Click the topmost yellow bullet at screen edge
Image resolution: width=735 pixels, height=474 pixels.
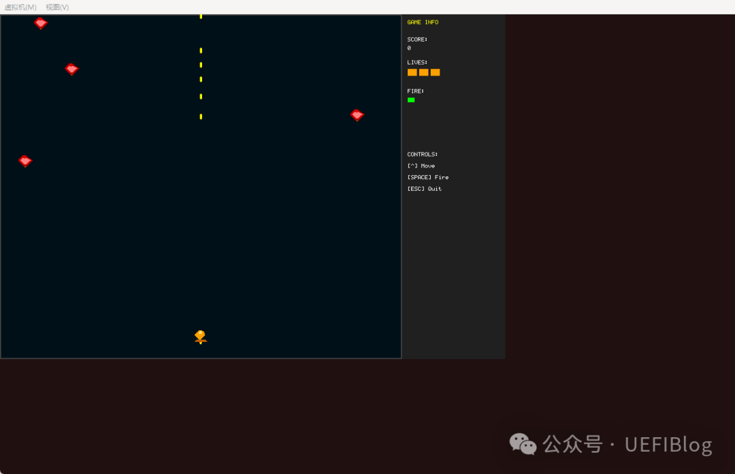click(201, 16)
